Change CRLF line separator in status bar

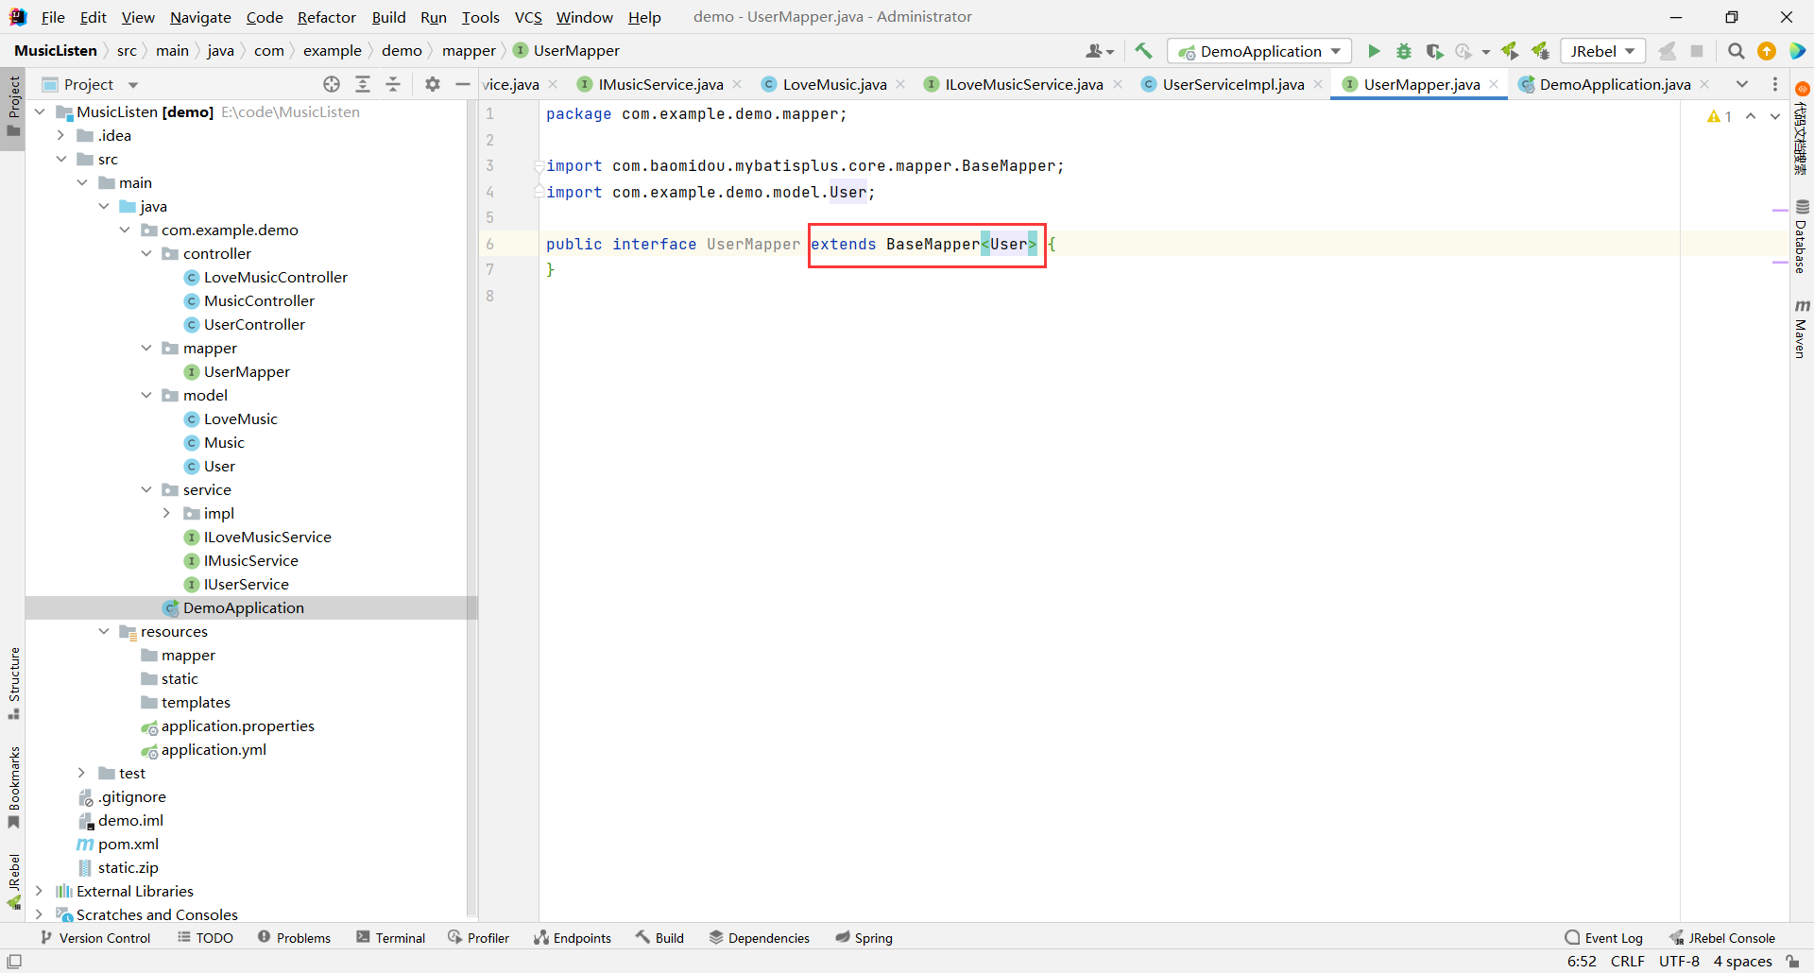pyautogui.click(x=1628, y=962)
